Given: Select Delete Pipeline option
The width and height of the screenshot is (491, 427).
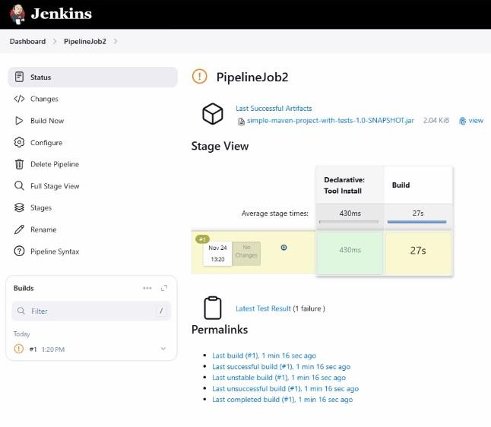Looking at the screenshot, I should pos(55,164).
